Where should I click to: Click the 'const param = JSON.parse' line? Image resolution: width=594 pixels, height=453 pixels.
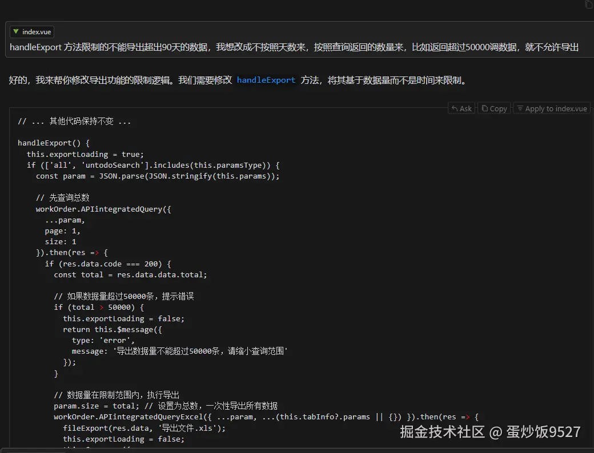[158, 176]
